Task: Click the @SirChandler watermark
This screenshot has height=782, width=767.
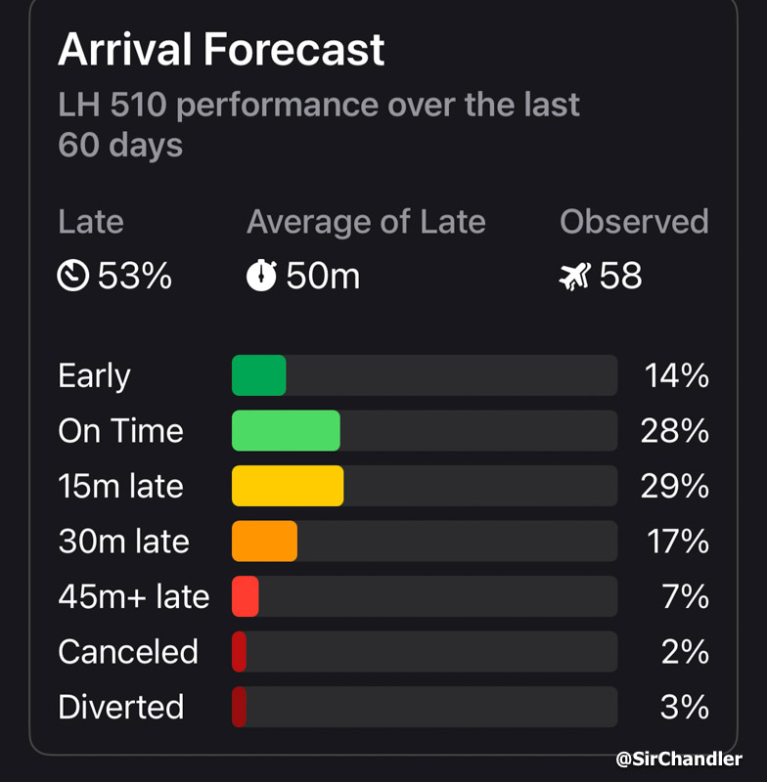Action: (x=679, y=759)
